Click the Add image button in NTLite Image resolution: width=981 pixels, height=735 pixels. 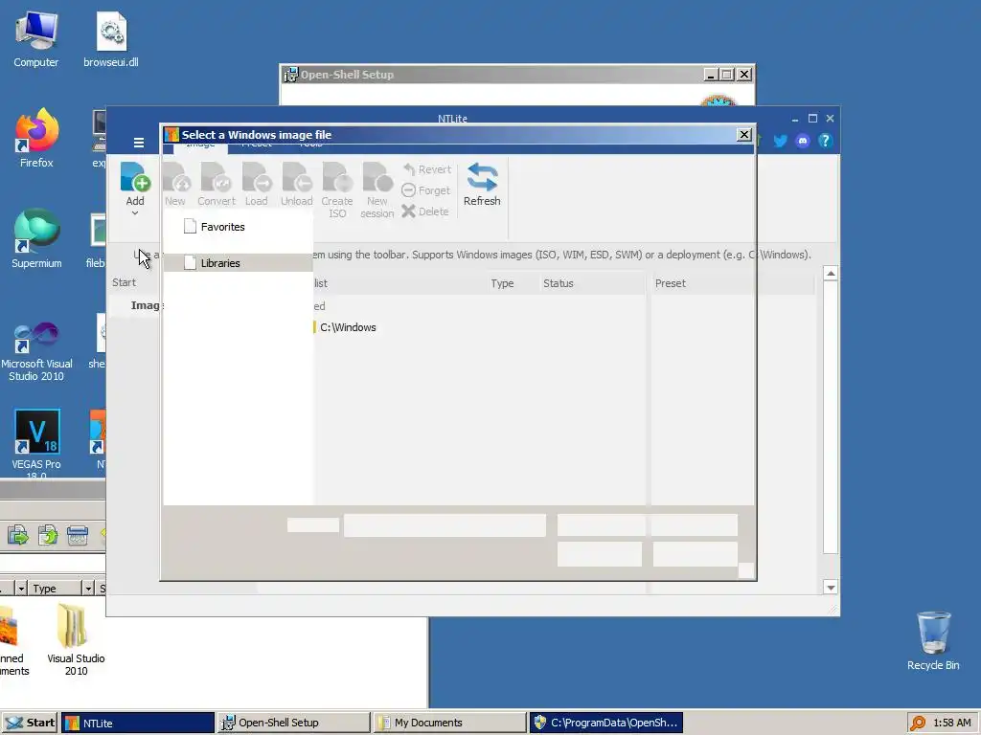[135, 184]
